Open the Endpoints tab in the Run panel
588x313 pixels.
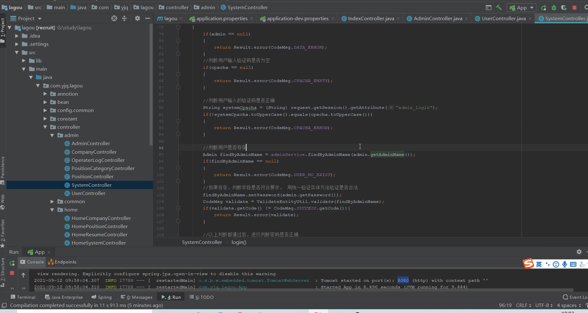tap(62, 262)
